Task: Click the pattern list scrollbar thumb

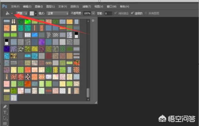Action: [88, 93]
